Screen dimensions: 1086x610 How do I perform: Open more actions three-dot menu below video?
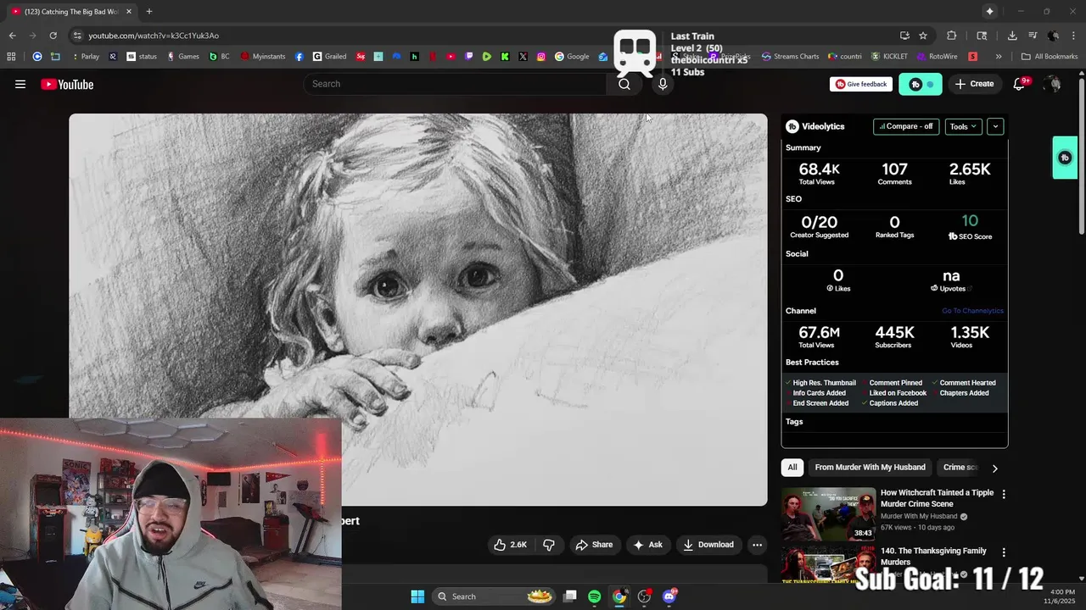point(757,545)
